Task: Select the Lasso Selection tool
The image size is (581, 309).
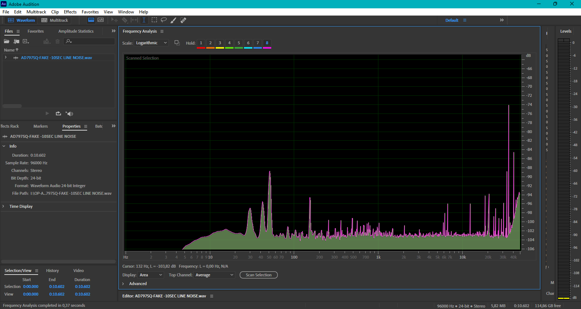Action: pyautogui.click(x=164, y=20)
